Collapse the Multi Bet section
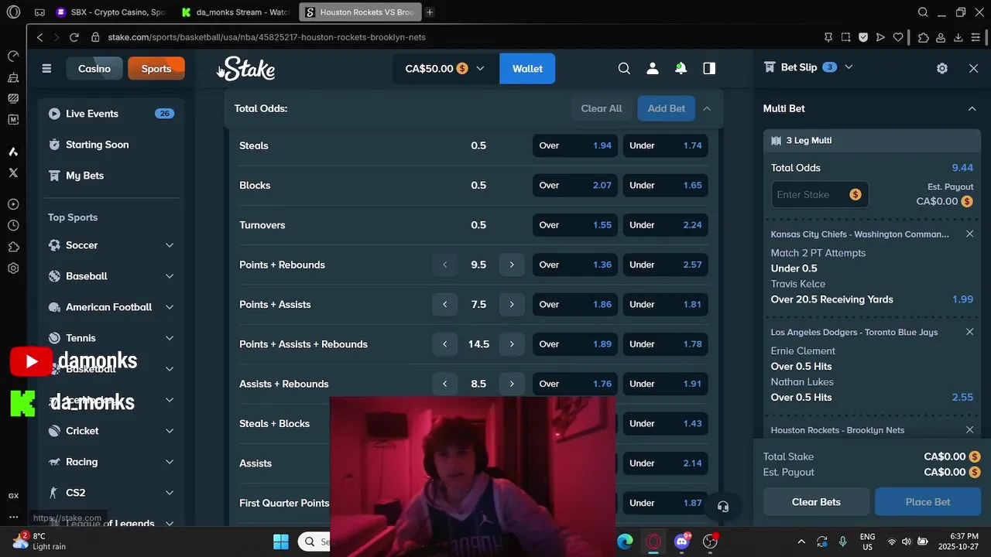This screenshot has width=991, height=557. 972,108
